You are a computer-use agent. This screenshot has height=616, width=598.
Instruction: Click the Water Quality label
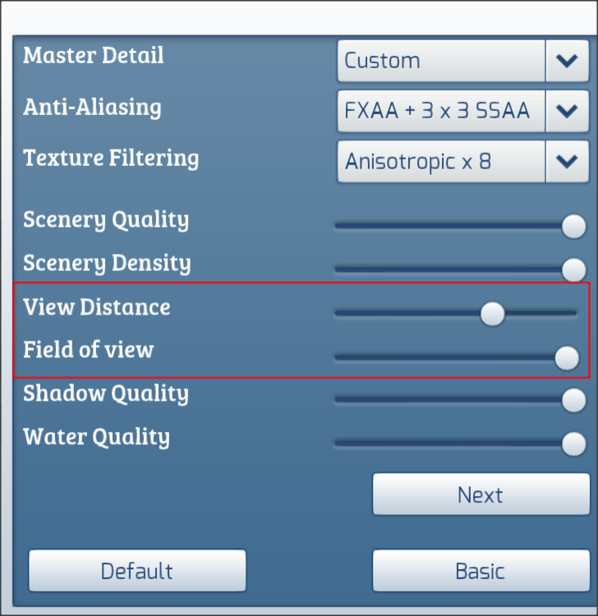point(96,437)
